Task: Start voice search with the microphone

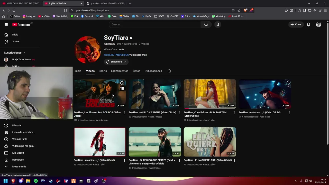Action: coord(218,24)
